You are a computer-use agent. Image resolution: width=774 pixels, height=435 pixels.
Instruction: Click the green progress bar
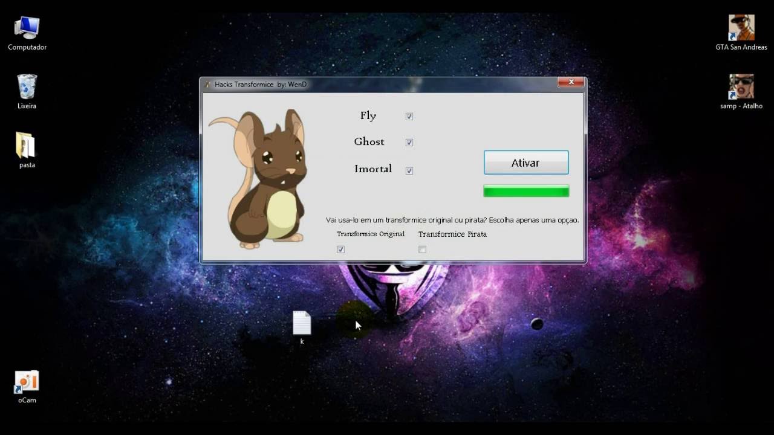(526, 191)
